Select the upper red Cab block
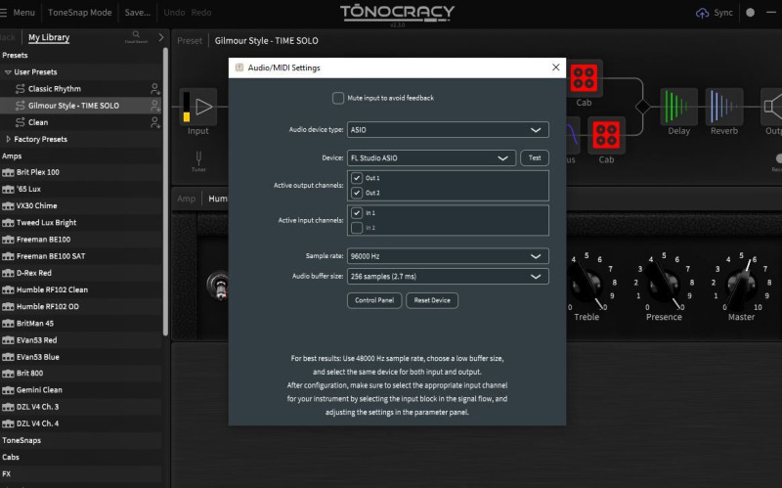Viewport: 782px width, 488px height. pos(584,78)
